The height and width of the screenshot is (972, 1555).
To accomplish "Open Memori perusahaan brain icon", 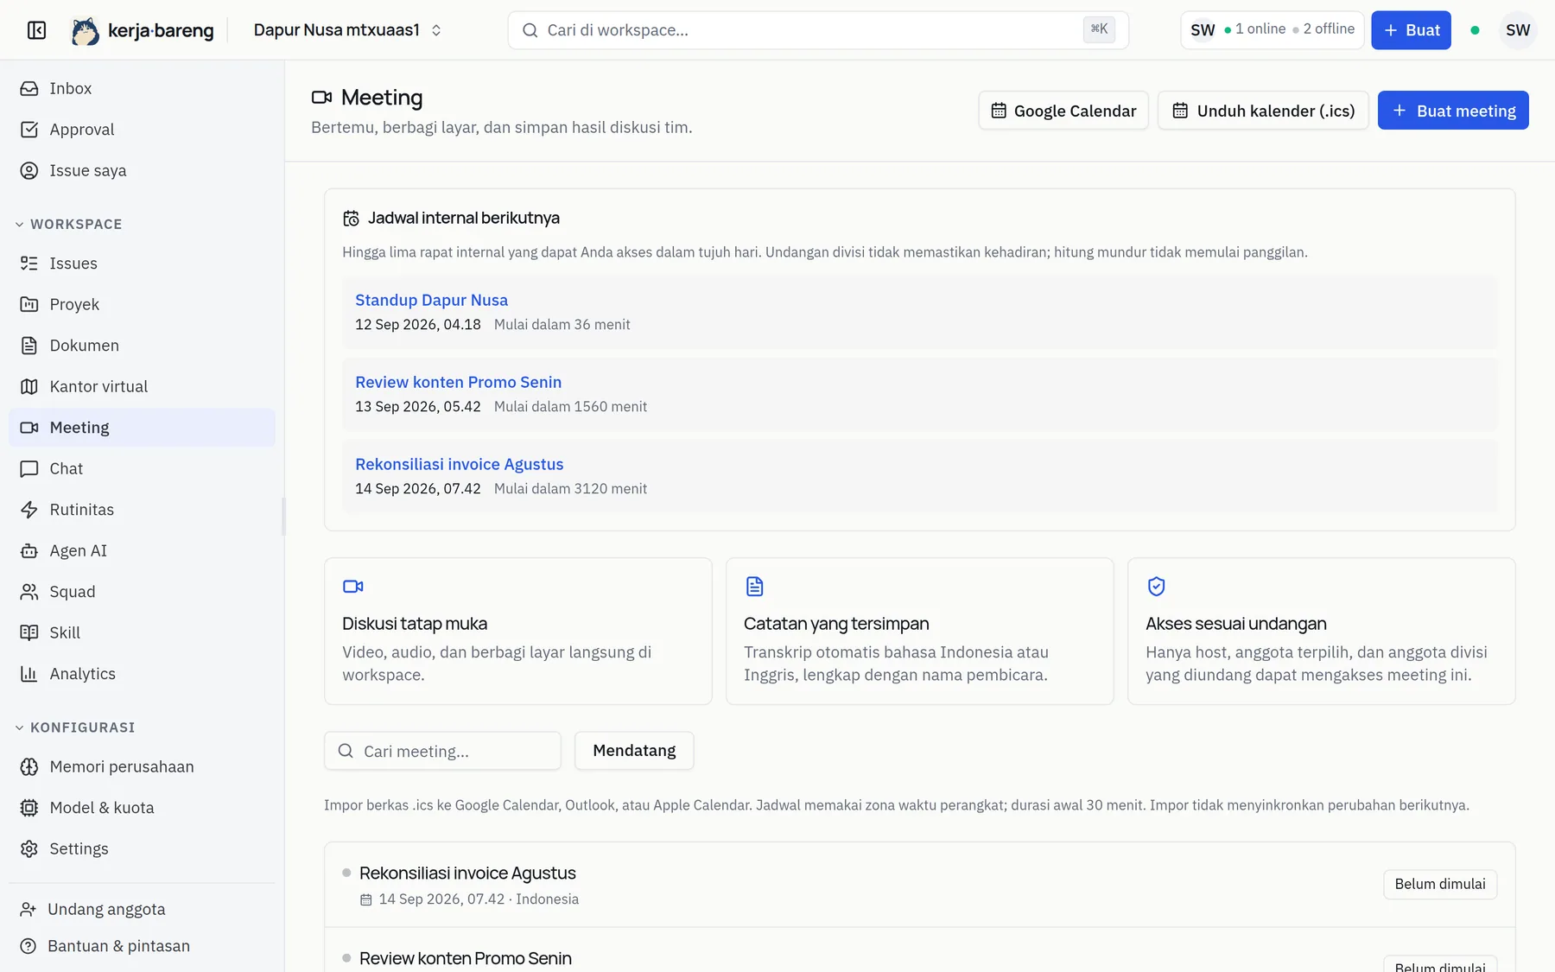I will pos(29,766).
